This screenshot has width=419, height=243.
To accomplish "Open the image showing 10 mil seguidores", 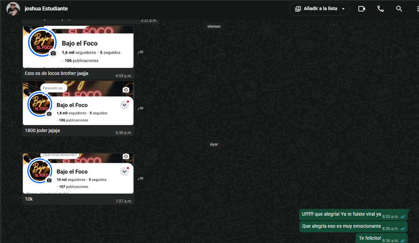I will 78,173.
